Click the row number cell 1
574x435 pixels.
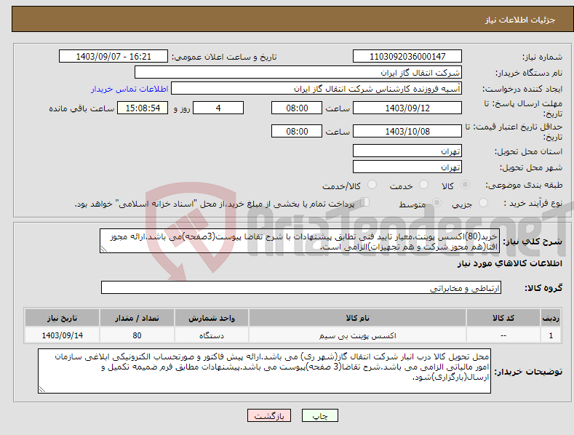[551, 335]
